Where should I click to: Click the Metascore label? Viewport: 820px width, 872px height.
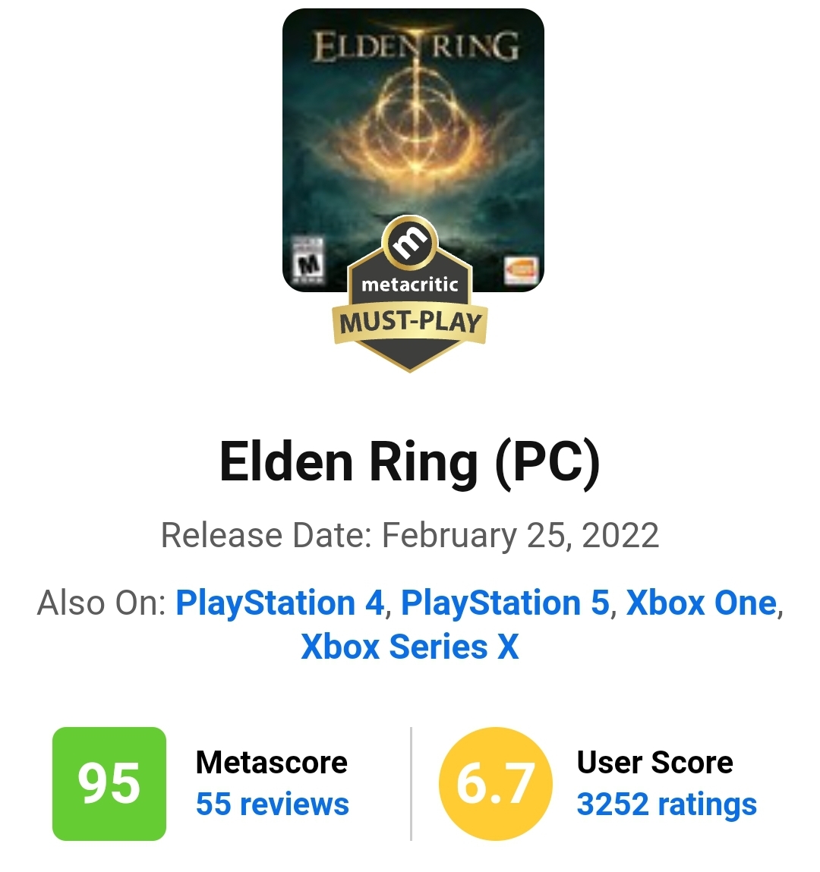pos(271,762)
